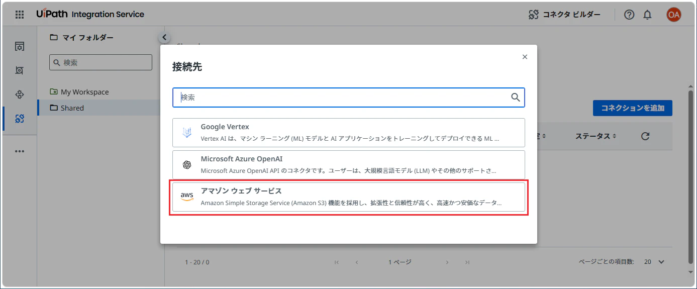Click the 接続先 dialog title
This screenshot has width=697, height=289.
(187, 67)
